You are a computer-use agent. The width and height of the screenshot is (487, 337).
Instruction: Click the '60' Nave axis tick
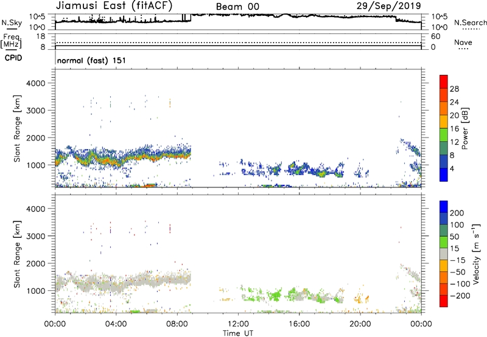coord(435,36)
